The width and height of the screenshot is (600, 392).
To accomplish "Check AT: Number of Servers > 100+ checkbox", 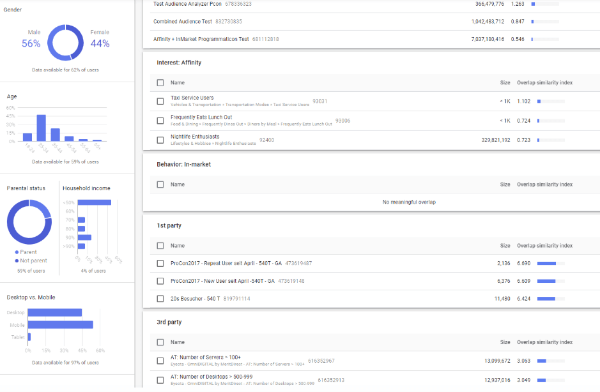I will pos(160,361).
